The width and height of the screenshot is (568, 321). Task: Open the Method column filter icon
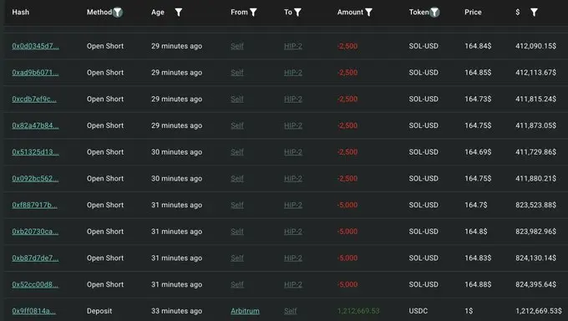(118, 13)
